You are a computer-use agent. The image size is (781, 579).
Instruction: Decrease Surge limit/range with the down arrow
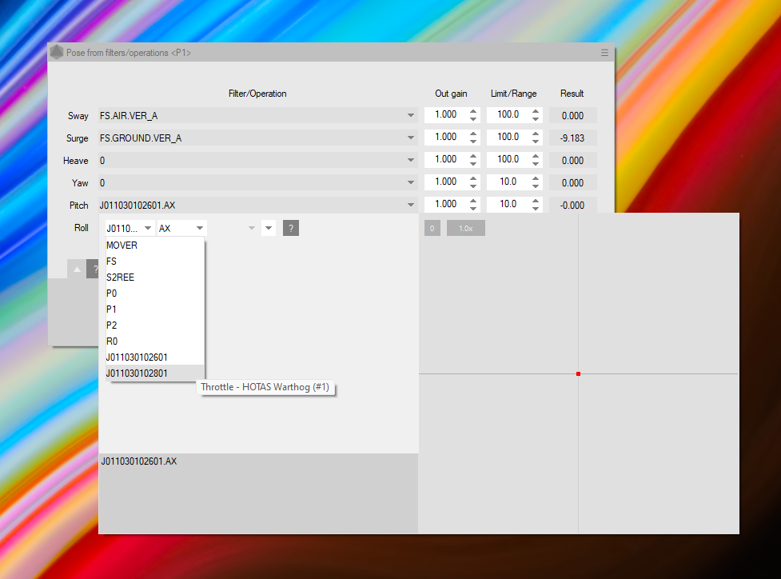pos(536,142)
